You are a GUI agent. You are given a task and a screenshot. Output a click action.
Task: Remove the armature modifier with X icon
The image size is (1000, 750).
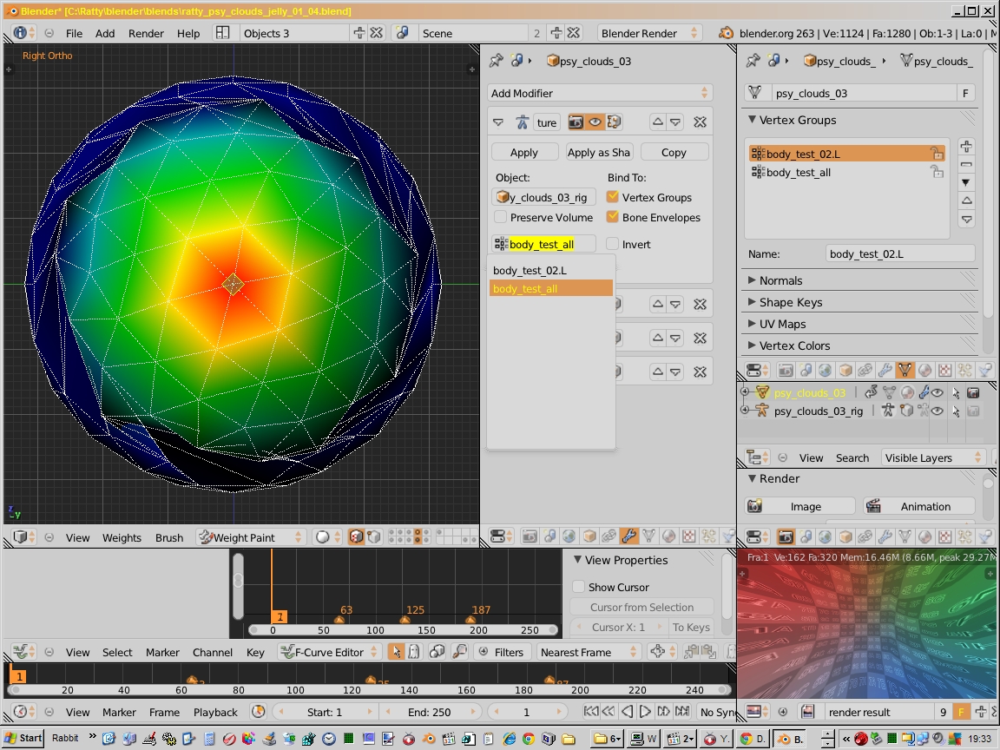tap(700, 122)
